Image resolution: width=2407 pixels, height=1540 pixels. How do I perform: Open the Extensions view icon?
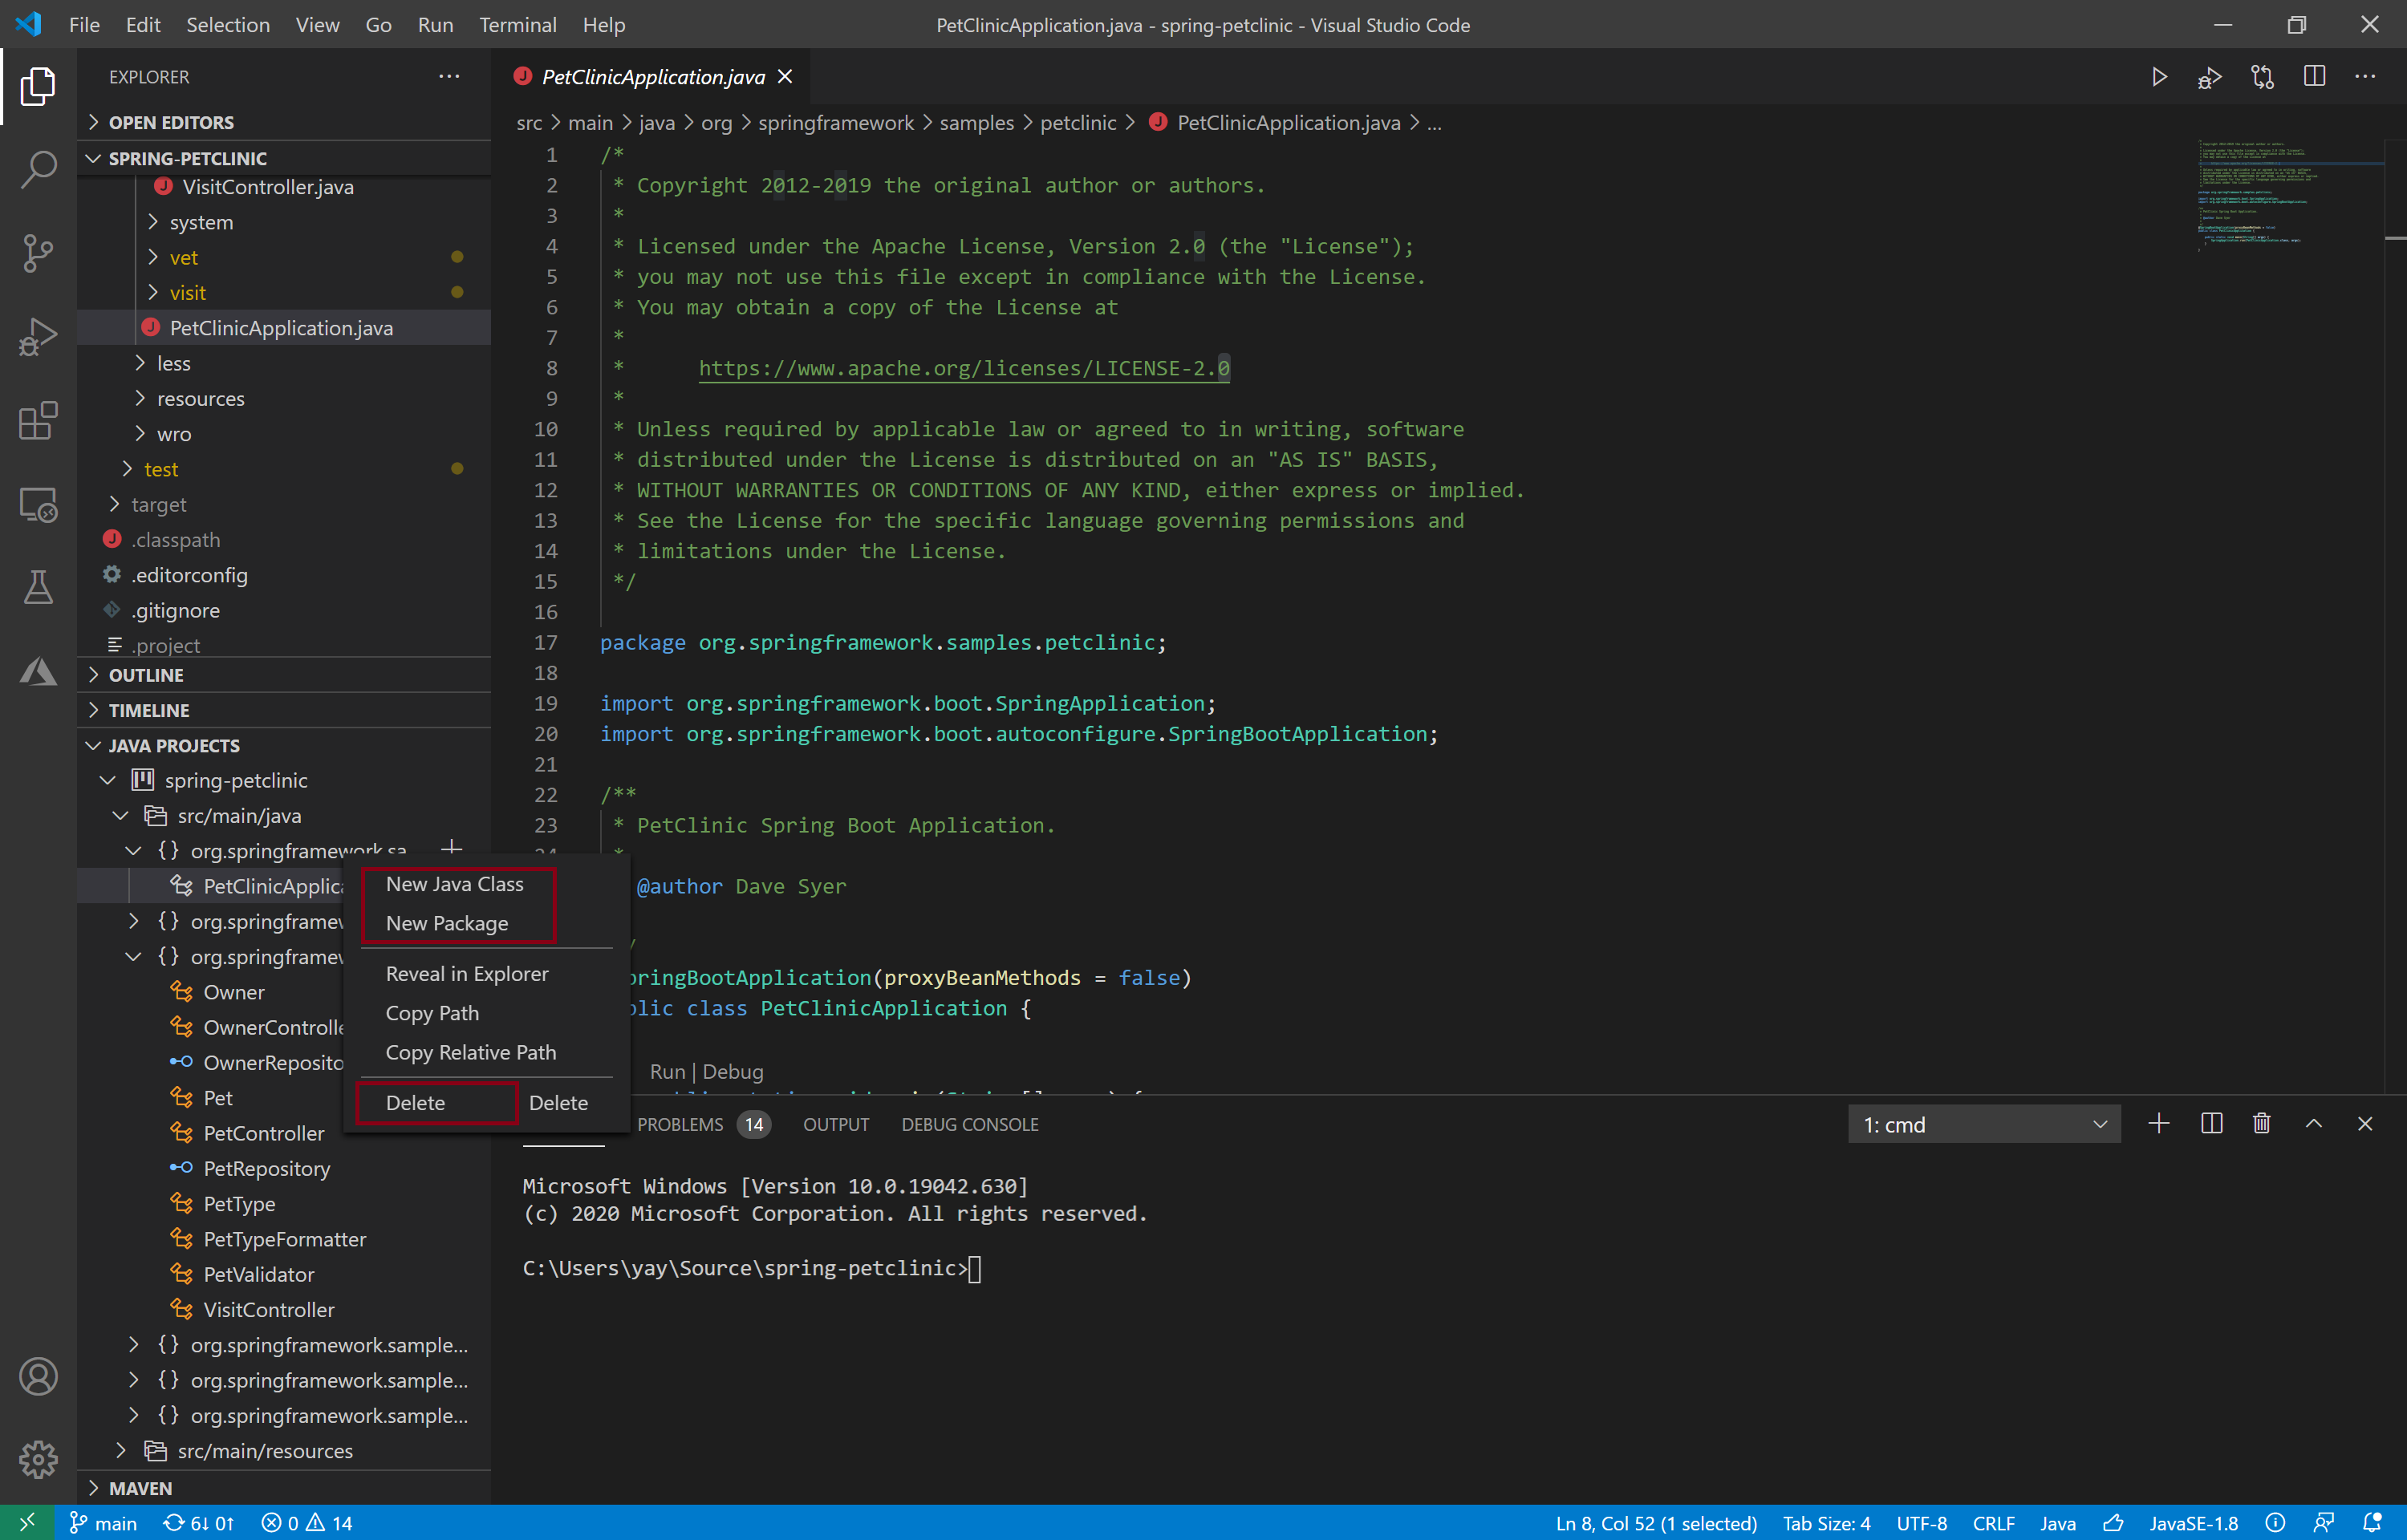38,420
